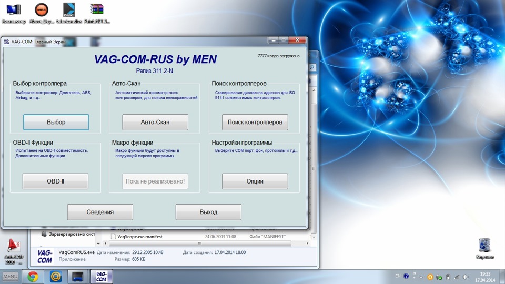Click the Сведения button
Image resolution: width=505 pixels, height=284 pixels.
100,212
